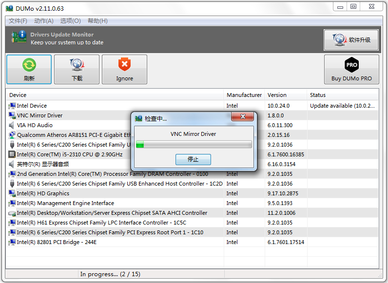Click version cell 6.1.7601.17514
Image resolution: width=388 pixels, height=283 pixels.
(286, 242)
